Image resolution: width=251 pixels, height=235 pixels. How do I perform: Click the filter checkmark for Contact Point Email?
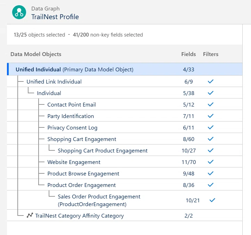(x=211, y=104)
